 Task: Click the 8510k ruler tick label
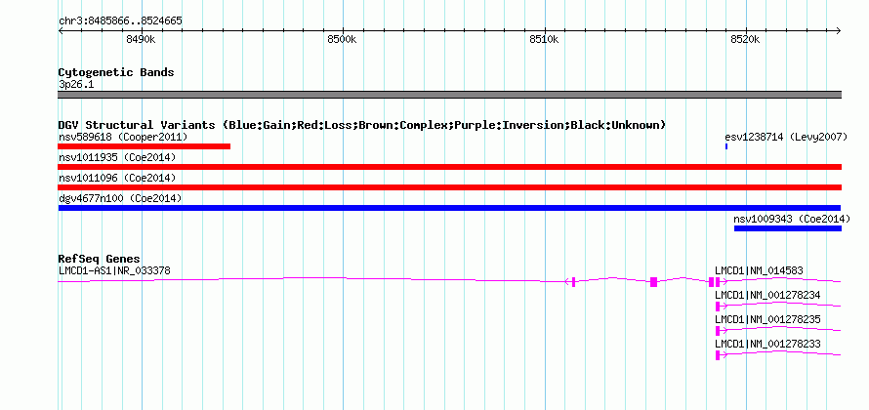point(544,40)
